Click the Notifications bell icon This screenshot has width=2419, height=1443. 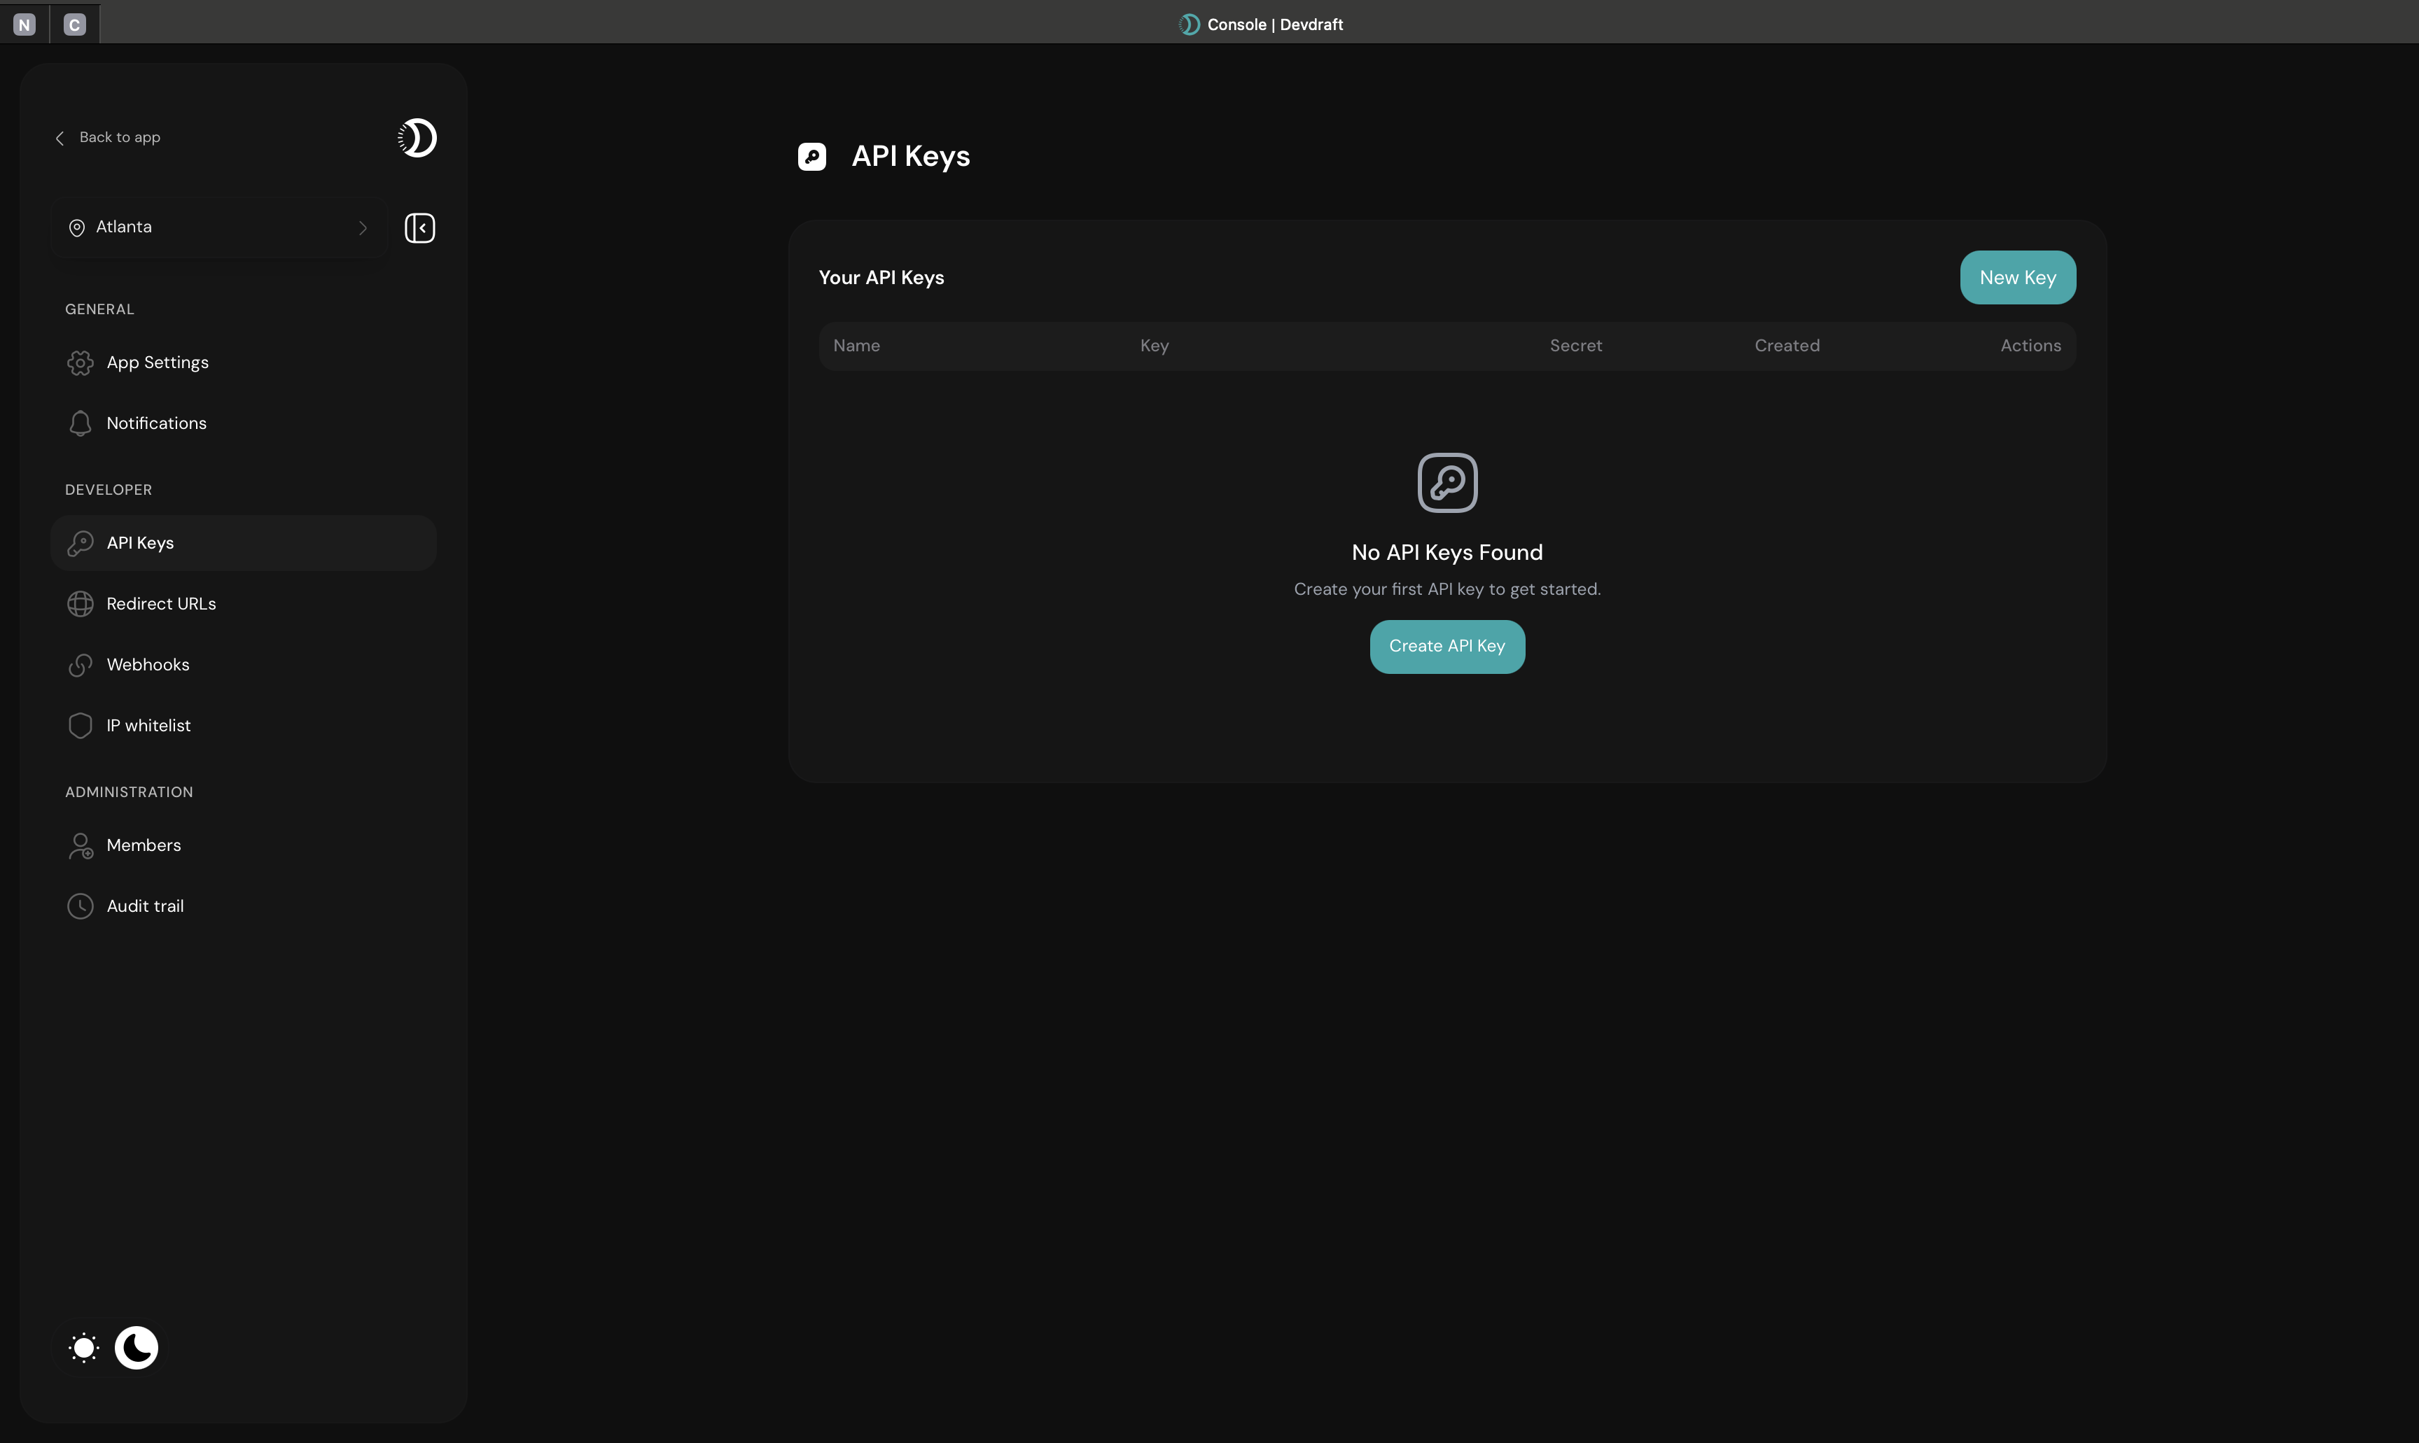[81, 423]
